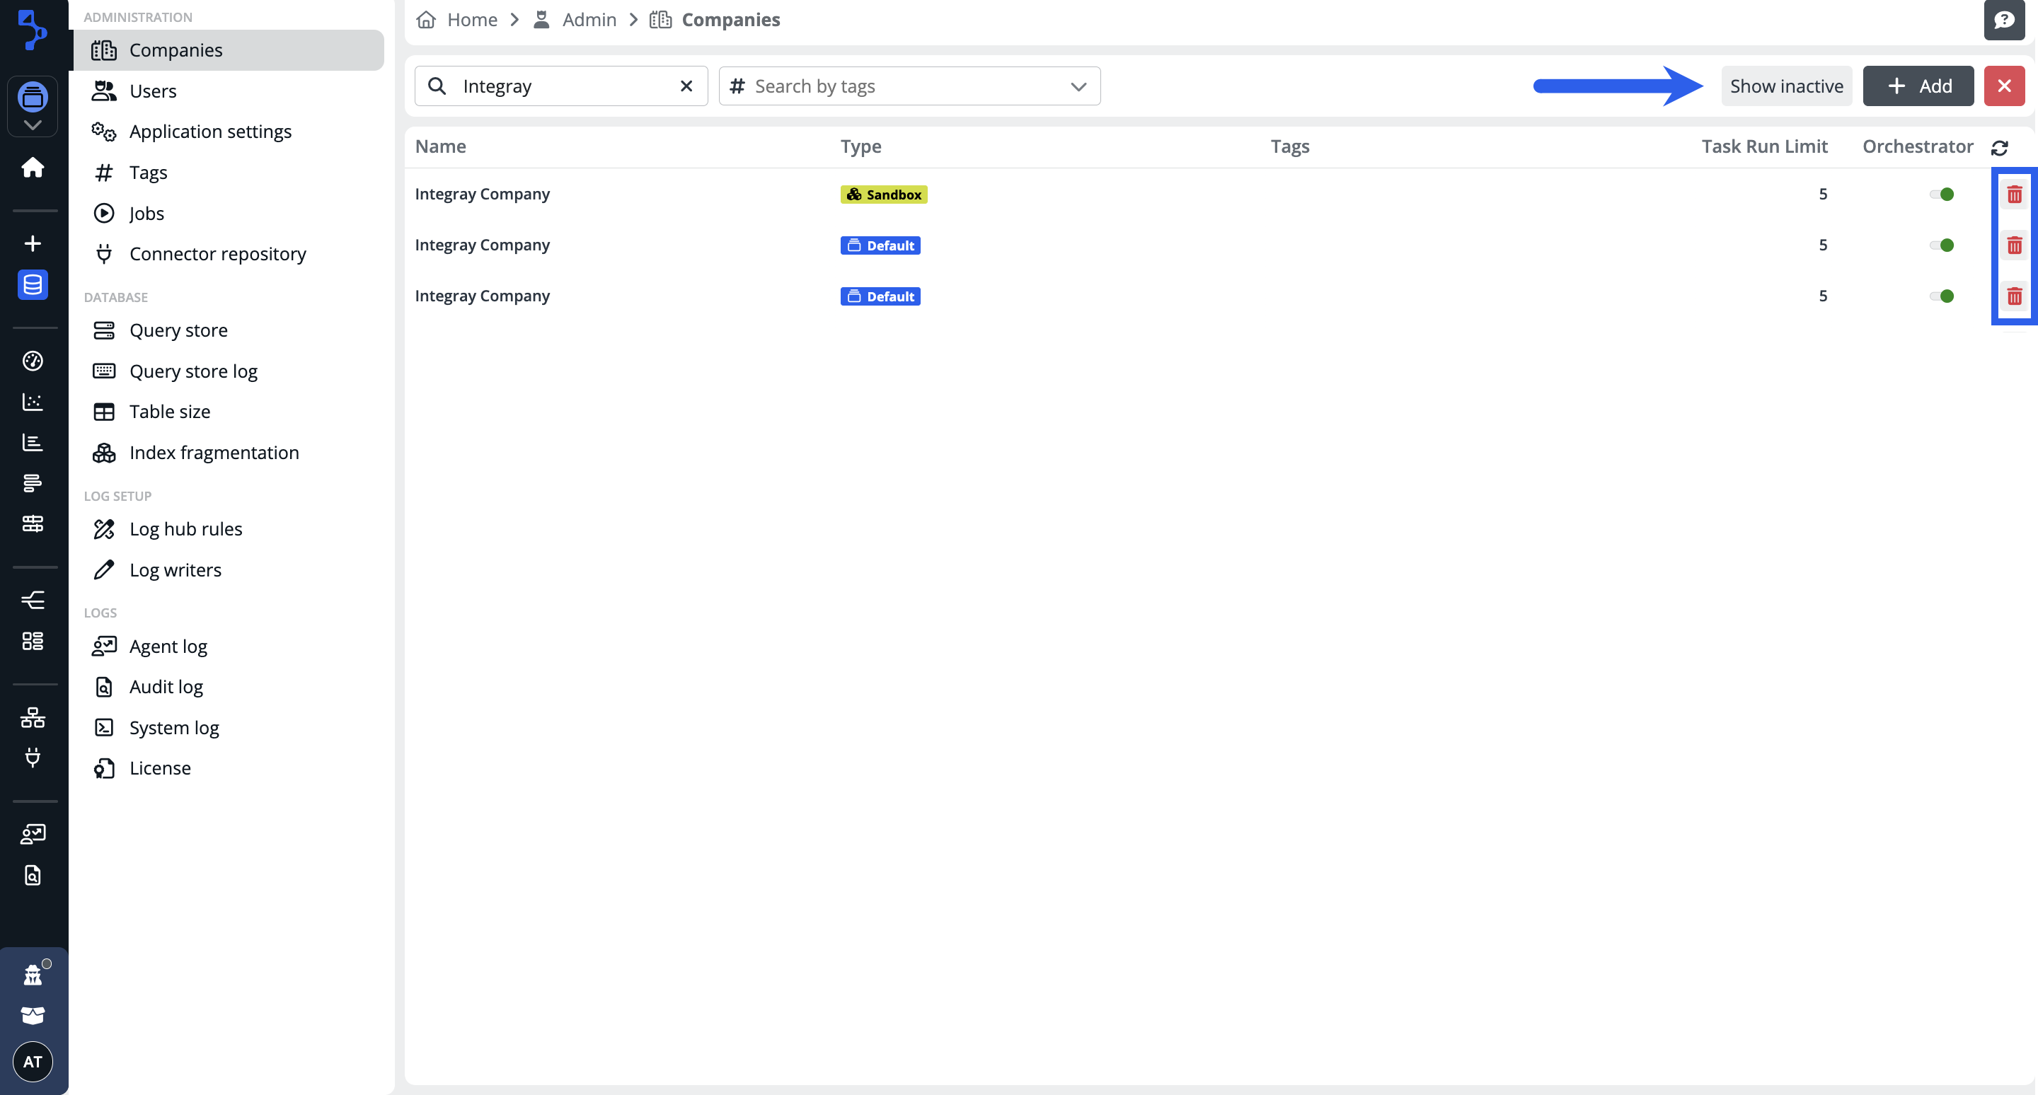Clear the Integray search text

pyautogui.click(x=686, y=86)
